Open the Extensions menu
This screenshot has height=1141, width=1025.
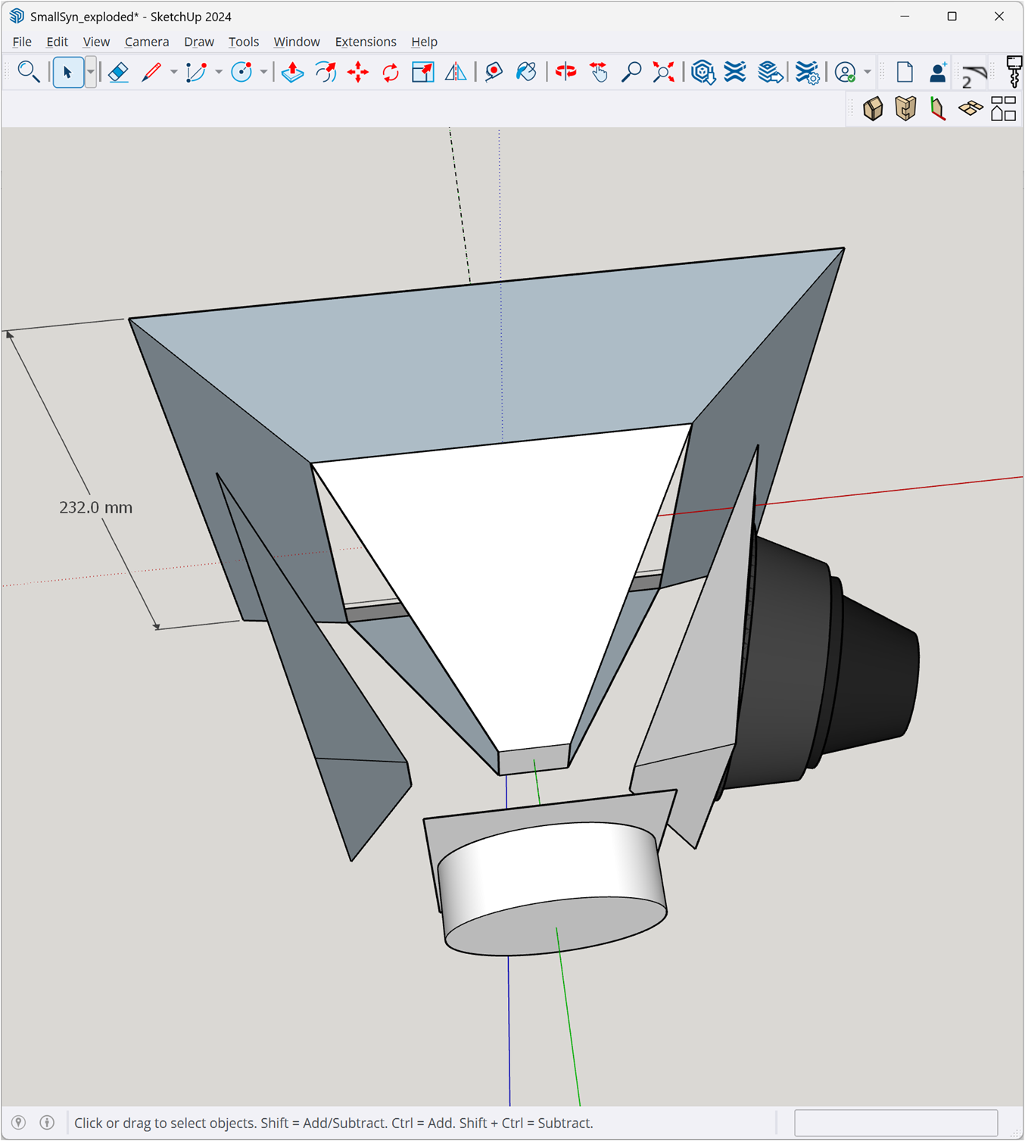point(366,42)
